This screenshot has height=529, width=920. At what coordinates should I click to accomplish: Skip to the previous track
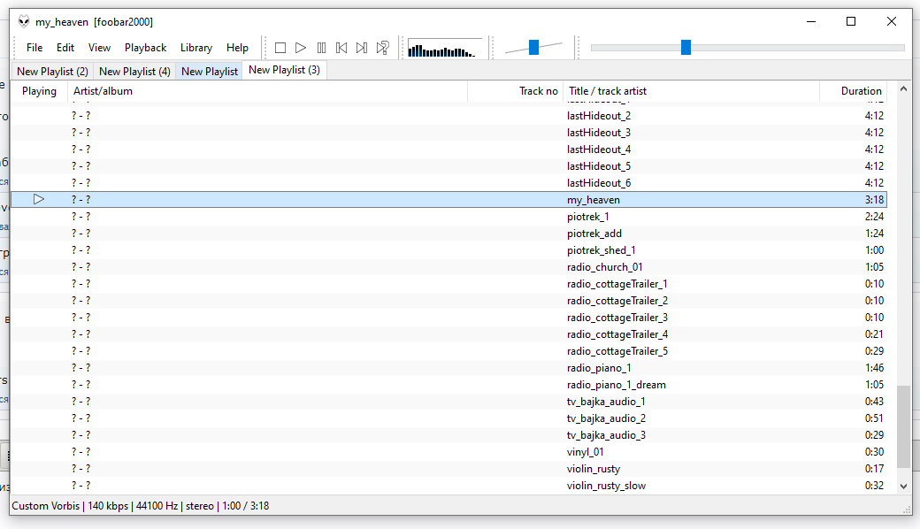[x=341, y=48]
